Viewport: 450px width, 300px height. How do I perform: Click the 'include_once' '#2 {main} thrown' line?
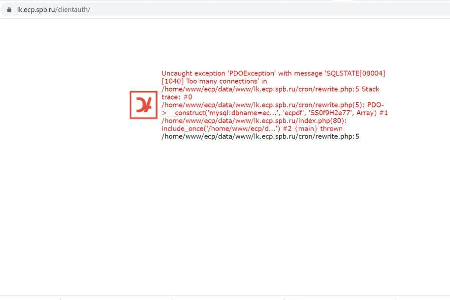[x=252, y=129]
